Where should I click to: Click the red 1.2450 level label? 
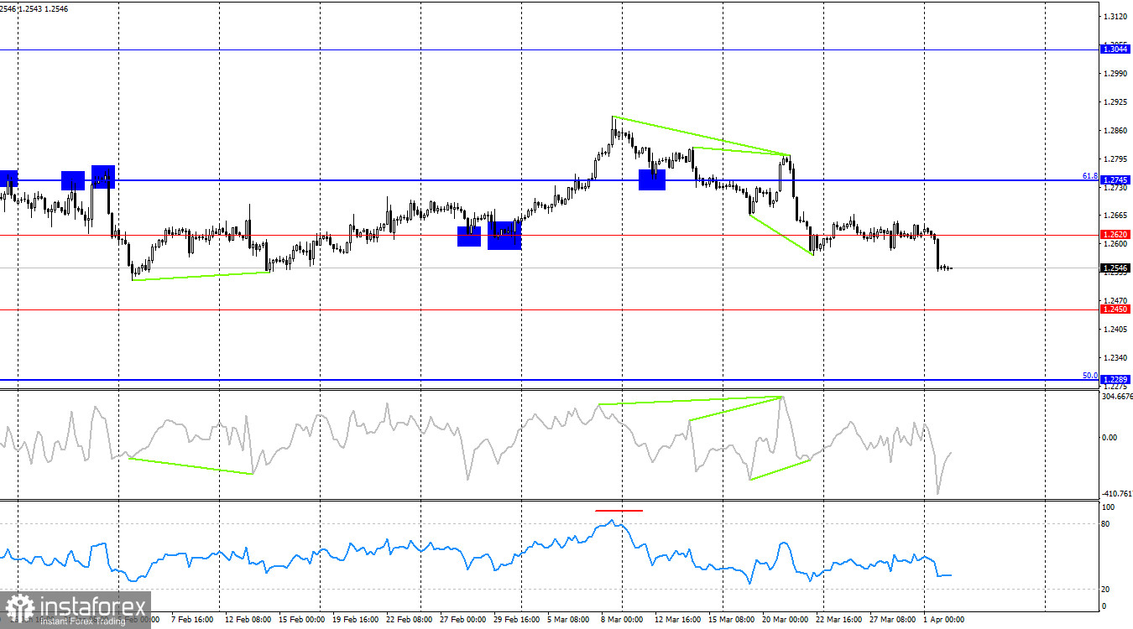[1115, 309]
